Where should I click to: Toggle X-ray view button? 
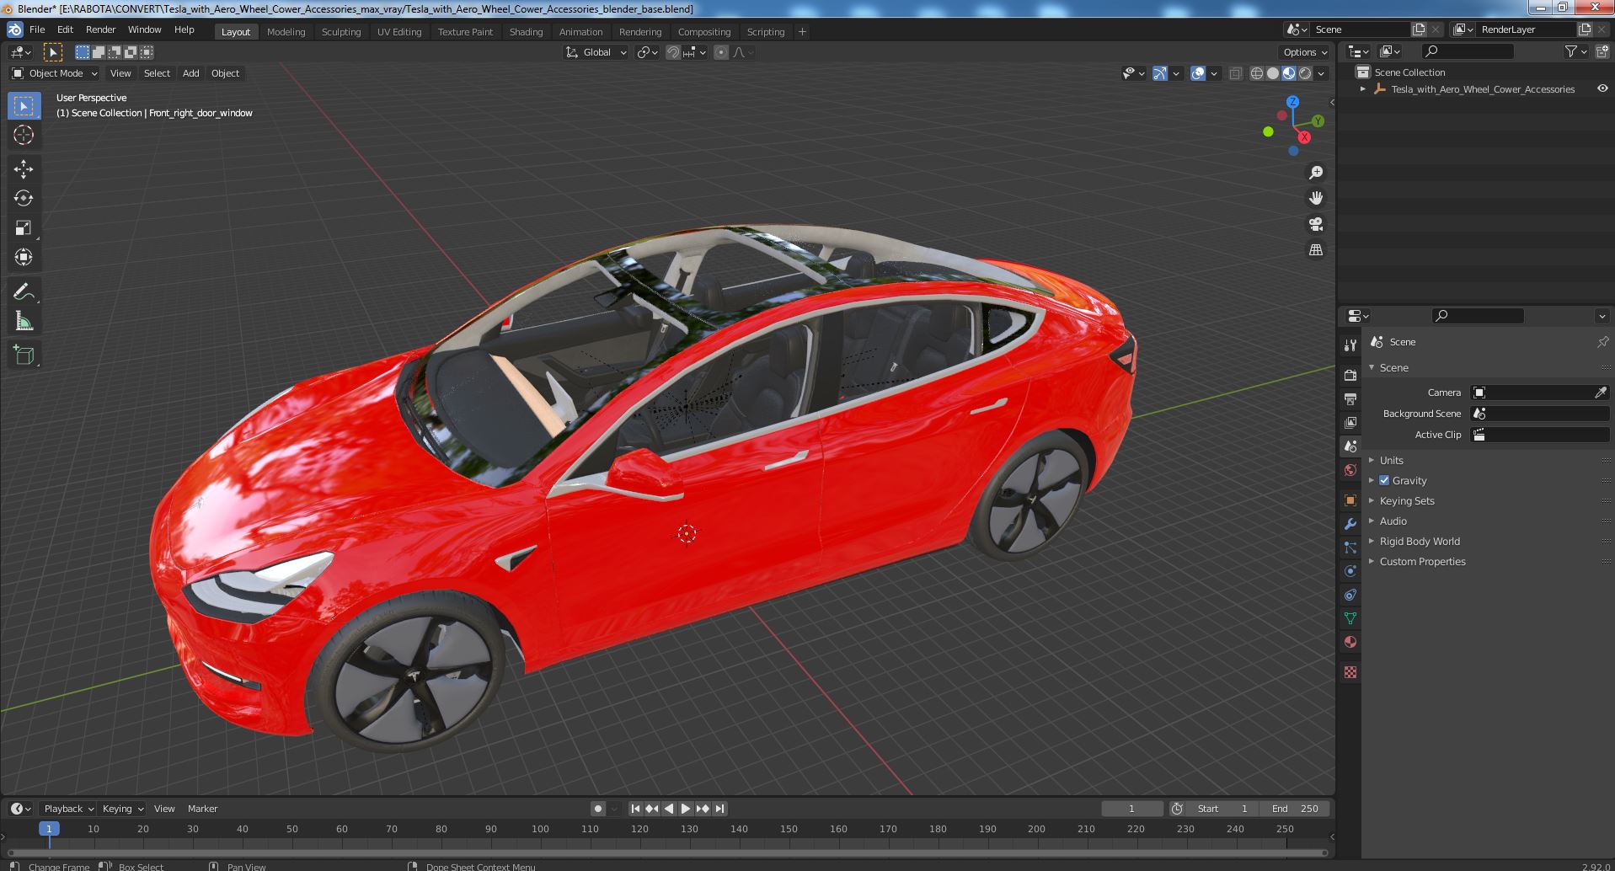[x=1235, y=73]
